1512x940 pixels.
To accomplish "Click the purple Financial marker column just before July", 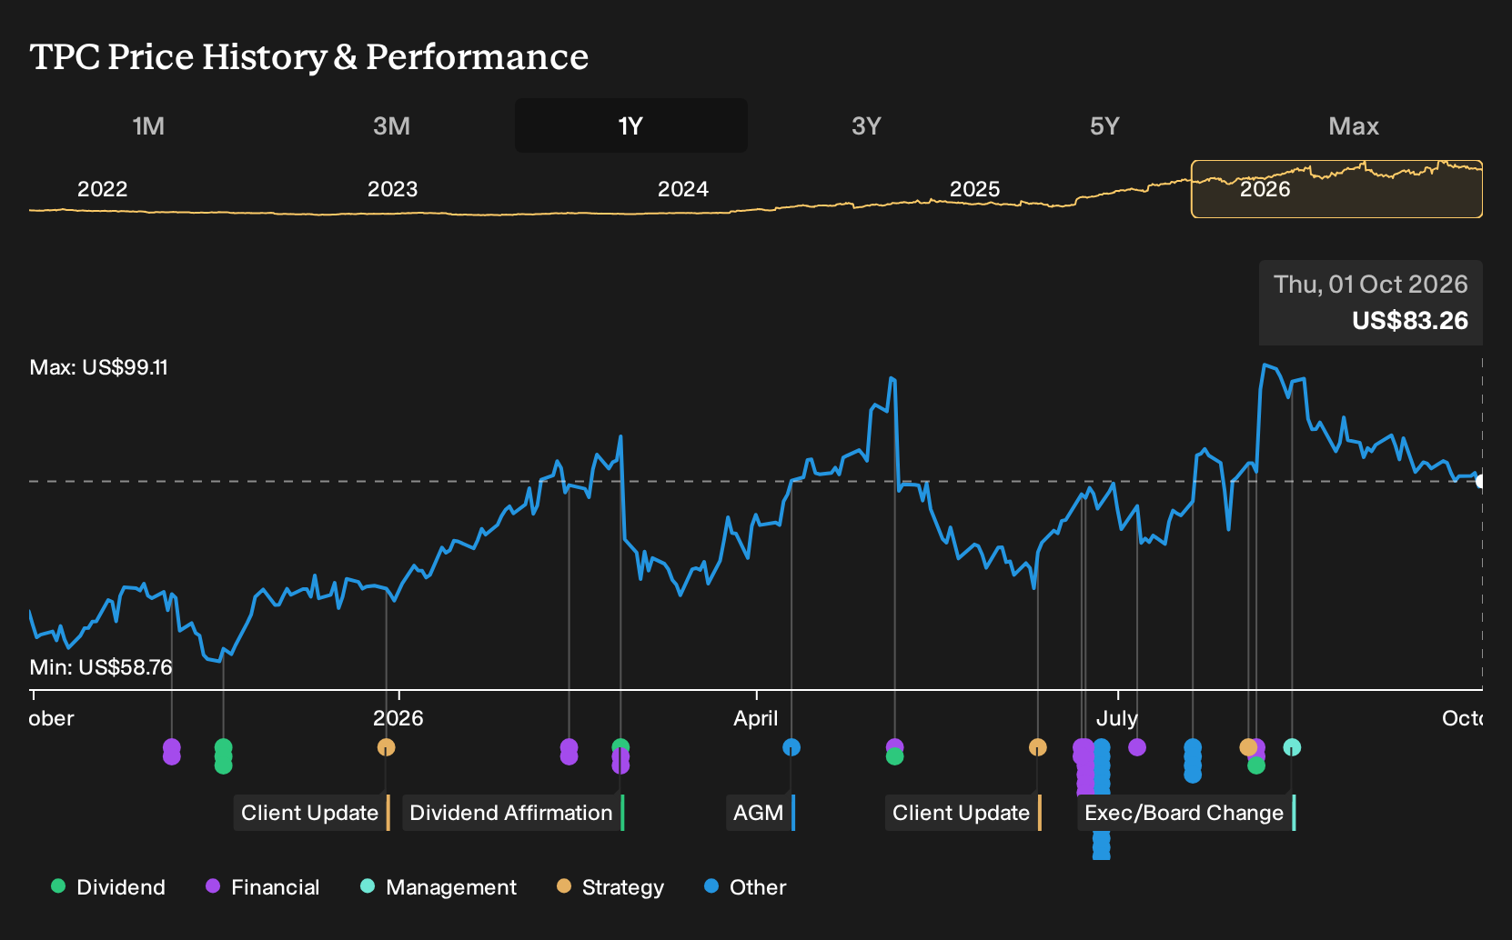I will coord(1084,768).
